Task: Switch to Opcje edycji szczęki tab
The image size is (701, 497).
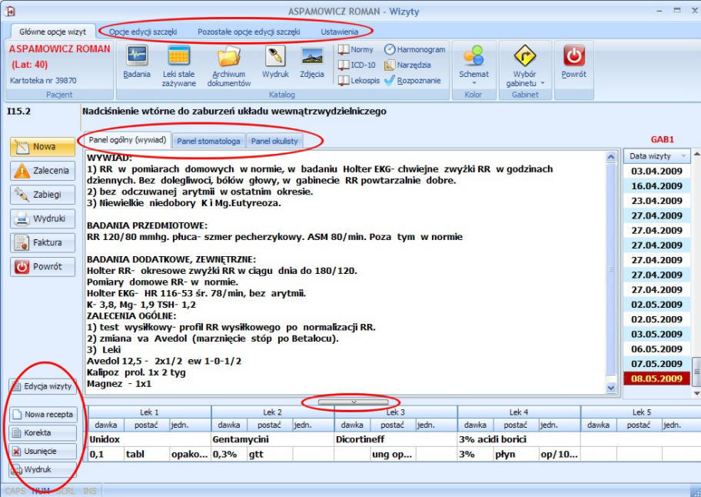Action: pyautogui.click(x=143, y=32)
